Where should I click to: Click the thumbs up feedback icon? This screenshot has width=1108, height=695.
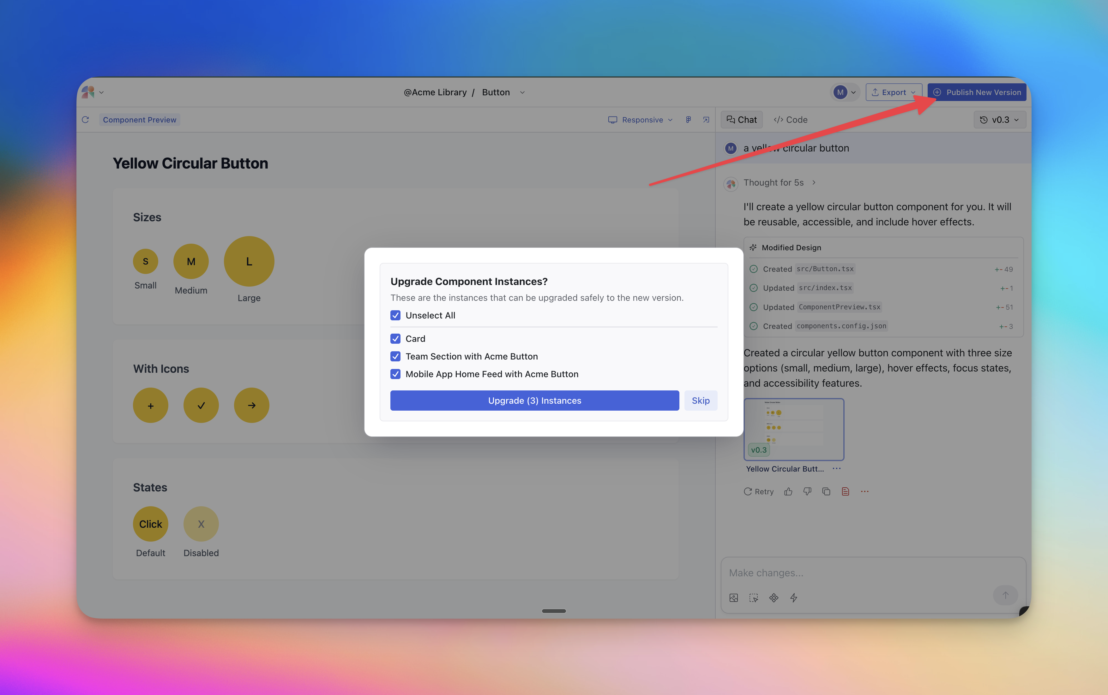[x=788, y=491]
